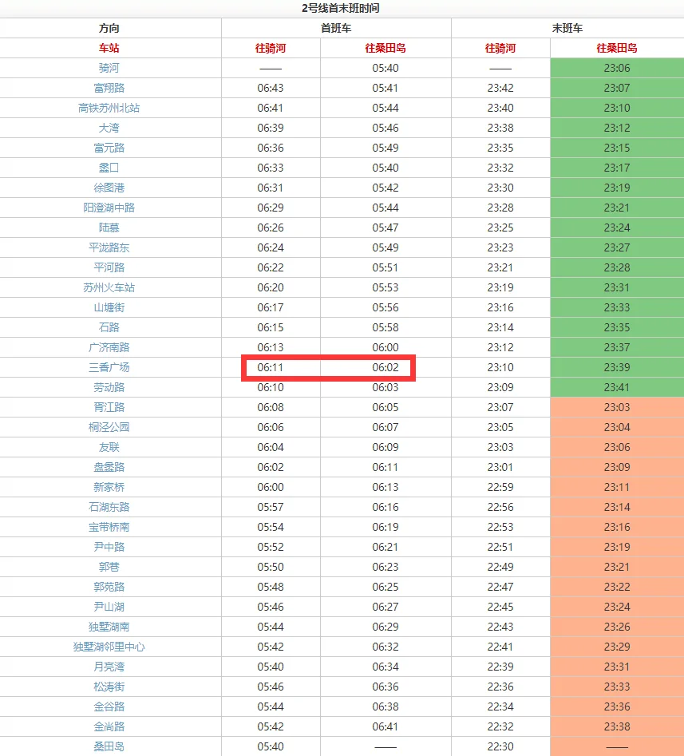684x756 pixels.
Task: Click the 高铁苏州北站 station link
Action: 109,108
